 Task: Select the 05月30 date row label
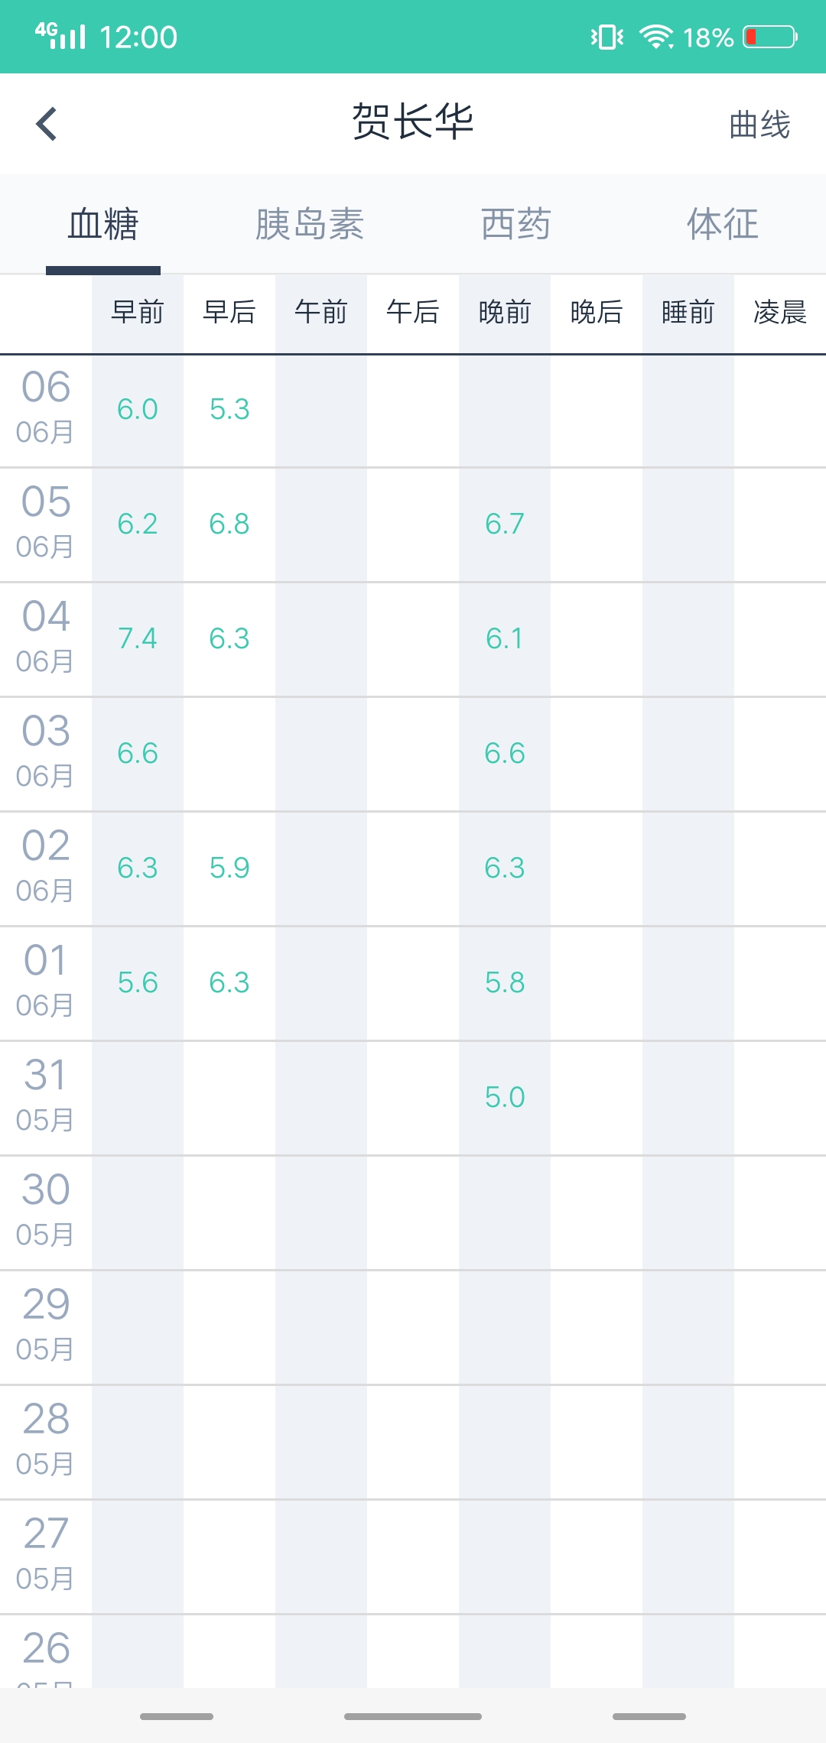pos(46,1212)
